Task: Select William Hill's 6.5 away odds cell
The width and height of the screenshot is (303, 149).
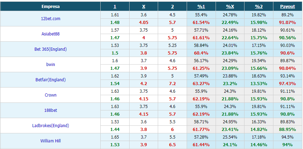Action: click(x=172, y=145)
